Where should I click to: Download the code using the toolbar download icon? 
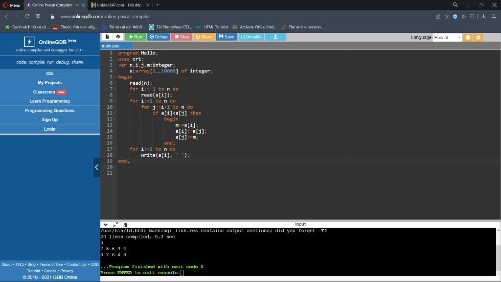275,37
